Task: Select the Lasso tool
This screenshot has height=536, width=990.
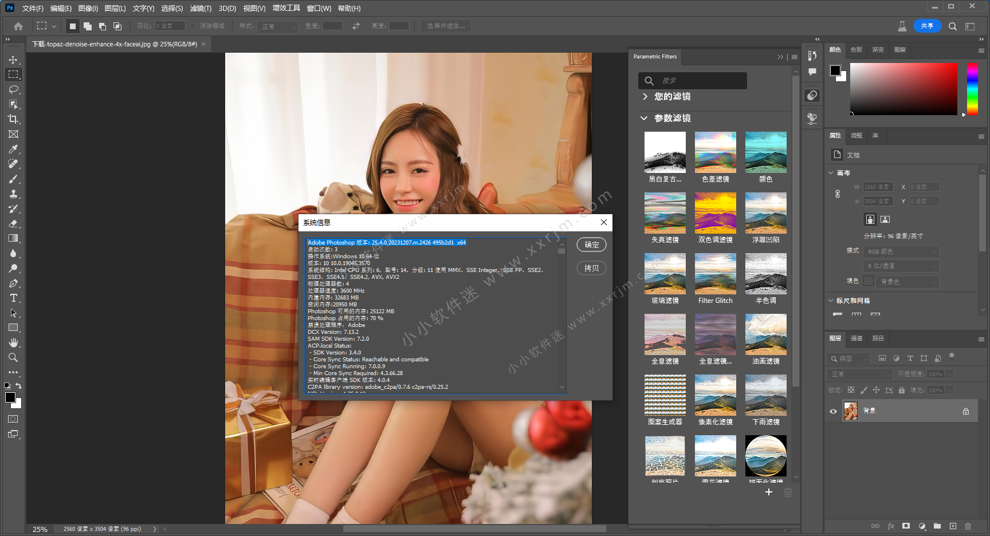Action: [13, 89]
